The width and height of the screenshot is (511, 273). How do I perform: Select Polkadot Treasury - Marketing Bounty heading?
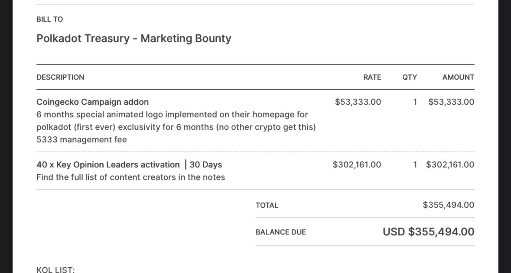coord(133,39)
